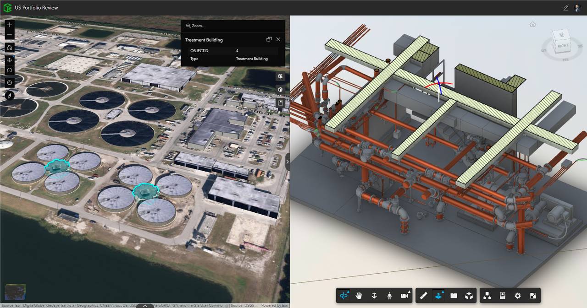587x308 pixels.
Task: Open the viewer Settings gear
Action: (x=518, y=296)
